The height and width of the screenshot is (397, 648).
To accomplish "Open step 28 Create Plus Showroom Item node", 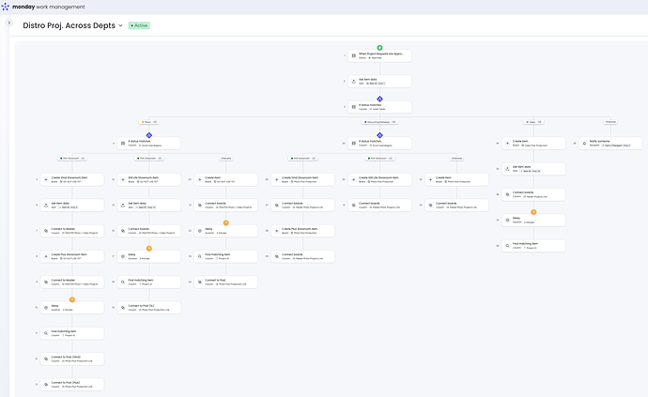I will click(303, 231).
